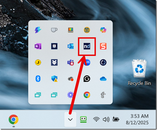The image size is (157, 130).
Task: Click the volume speaker icon
Action: point(106,119)
